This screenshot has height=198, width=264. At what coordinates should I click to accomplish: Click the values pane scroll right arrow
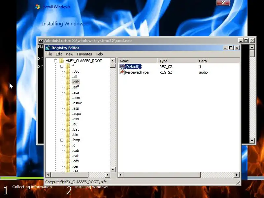(237, 175)
